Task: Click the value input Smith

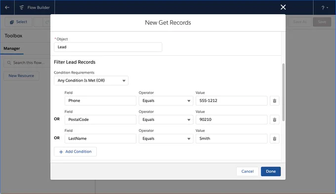Action: (x=231, y=139)
